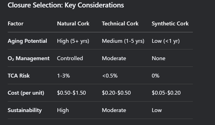
Task: Click the '$0.05-$0.20' cost cell
Action: point(166,93)
